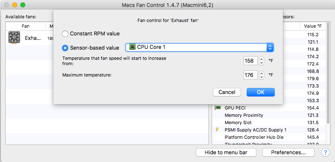Screen dimensions: 335x162
Task: Click the maximum temperature stepper arrows
Action: (x=261, y=75)
